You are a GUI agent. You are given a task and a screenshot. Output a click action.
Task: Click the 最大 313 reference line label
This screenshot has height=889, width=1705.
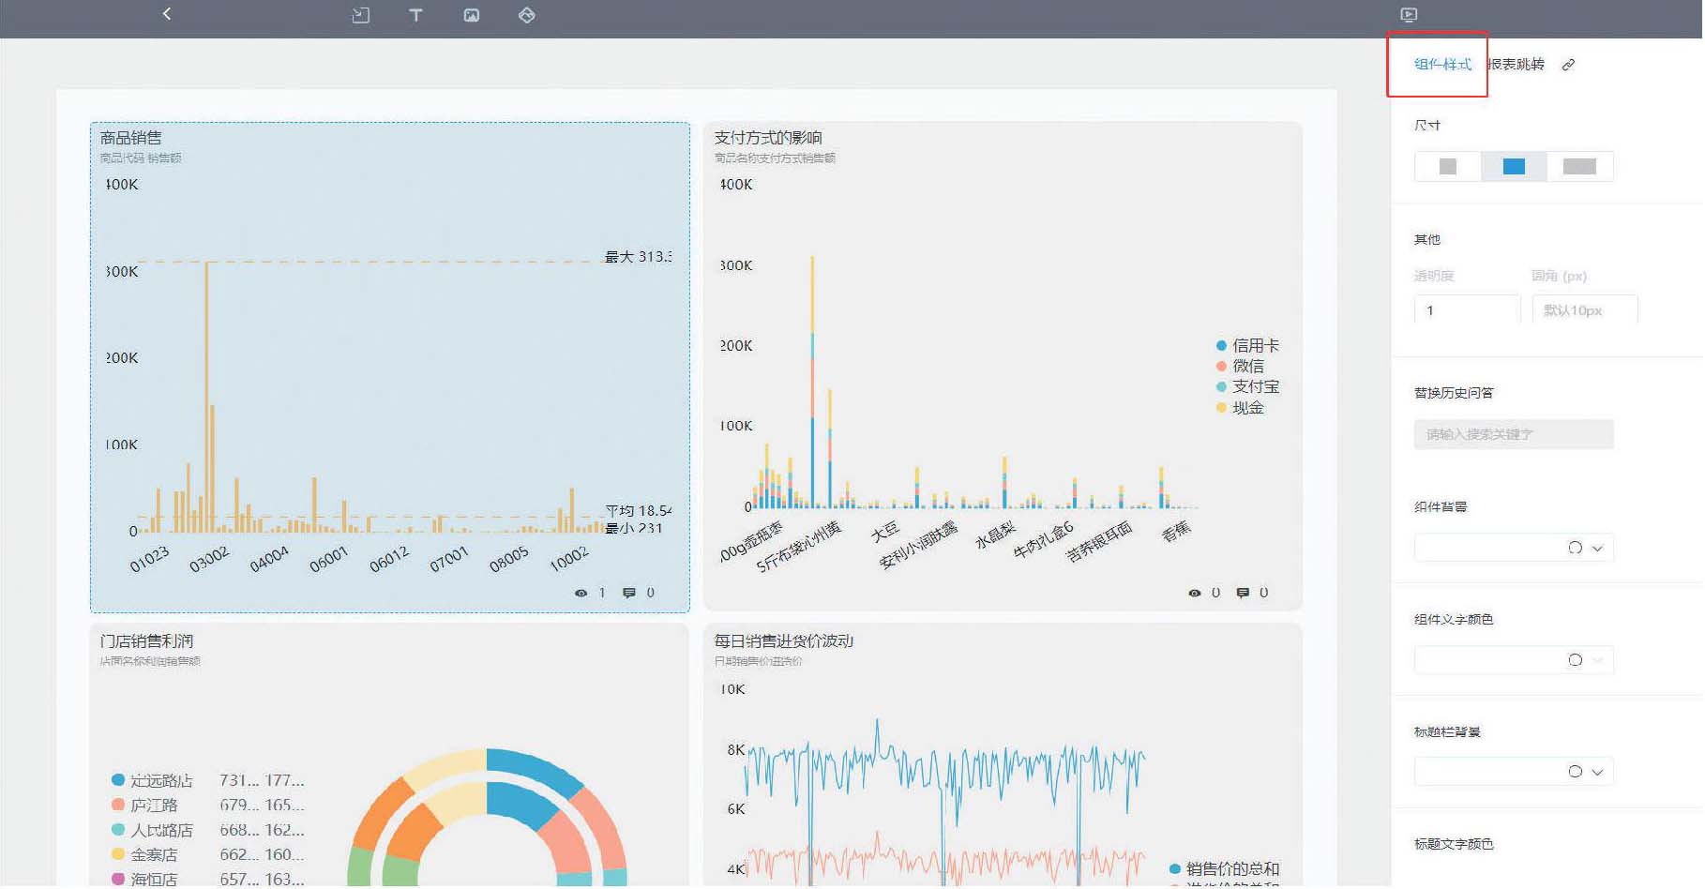(638, 257)
